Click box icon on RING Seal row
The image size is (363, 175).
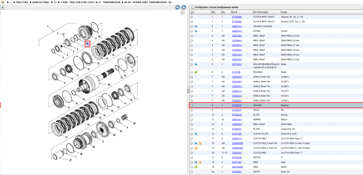point(200,162)
